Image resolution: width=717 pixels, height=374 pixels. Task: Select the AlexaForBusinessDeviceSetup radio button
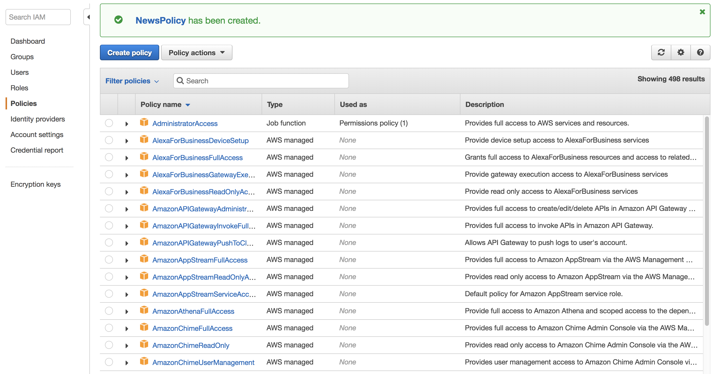pyautogui.click(x=109, y=140)
